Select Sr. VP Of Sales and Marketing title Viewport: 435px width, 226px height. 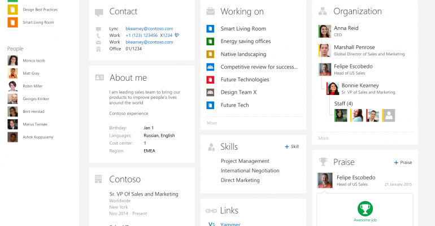point(143,194)
